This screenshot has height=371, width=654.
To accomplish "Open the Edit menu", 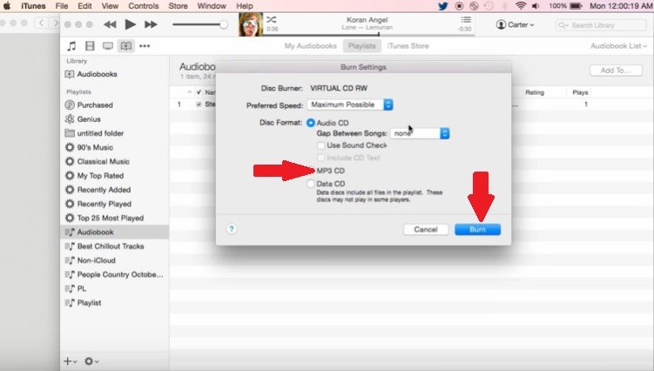I will pos(84,6).
